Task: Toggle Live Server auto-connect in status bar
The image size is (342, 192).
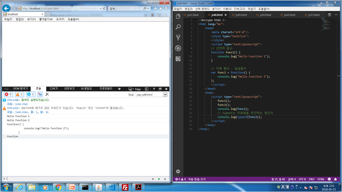Action: [x=197, y=179]
